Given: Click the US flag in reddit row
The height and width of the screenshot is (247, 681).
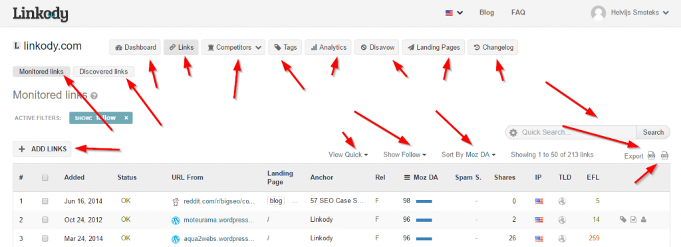Looking at the screenshot, I should [539, 201].
